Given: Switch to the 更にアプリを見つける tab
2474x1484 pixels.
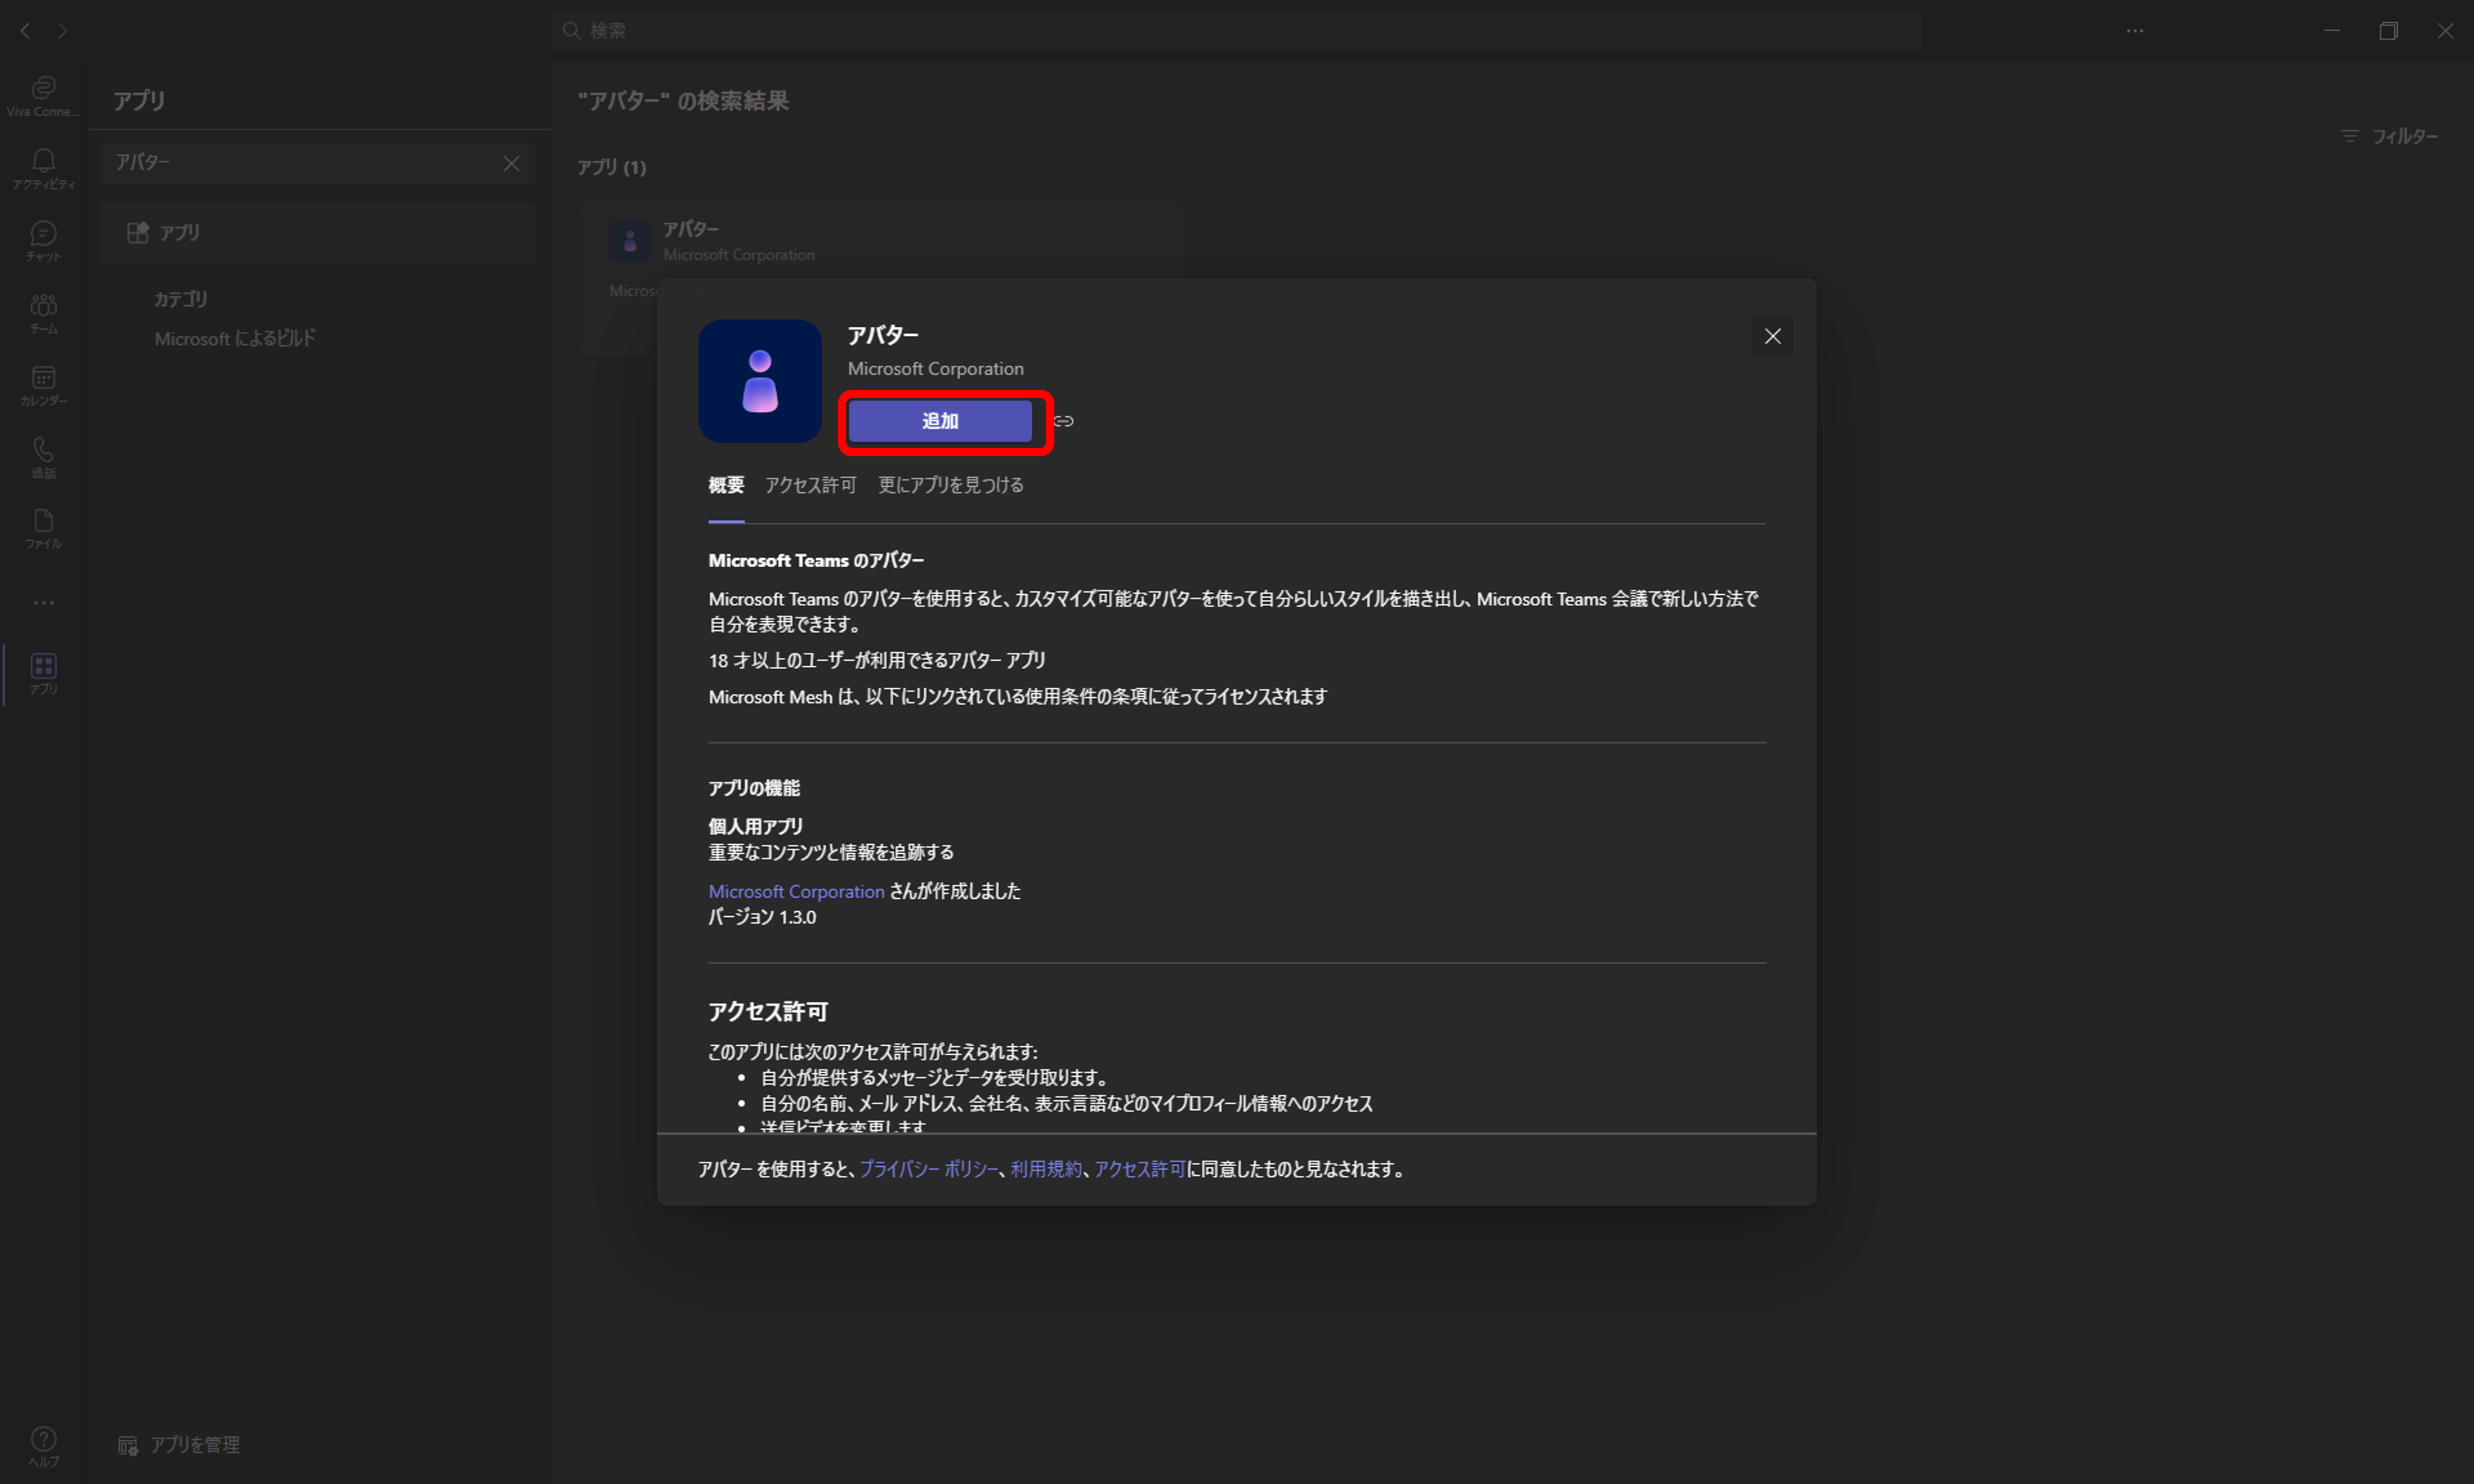Looking at the screenshot, I should (950, 485).
